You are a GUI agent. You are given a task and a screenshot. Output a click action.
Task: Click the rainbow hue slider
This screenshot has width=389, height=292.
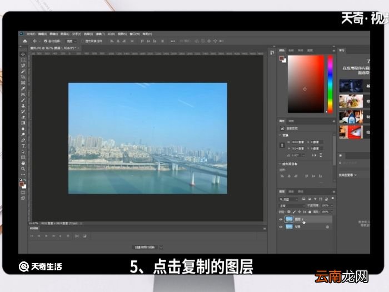(x=330, y=84)
